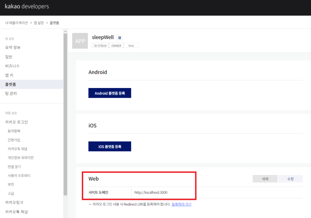Open the bottom 카카오톡 채널 sidebar item
Image resolution: width=311 pixels, height=218 pixels.
click(x=16, y=212)
